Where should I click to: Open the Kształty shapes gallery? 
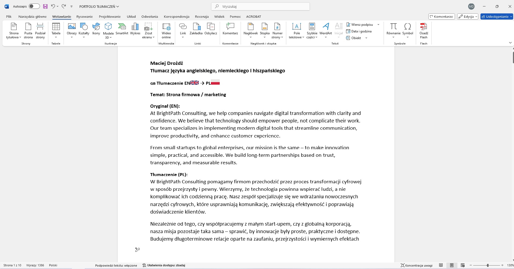[84, 31]
